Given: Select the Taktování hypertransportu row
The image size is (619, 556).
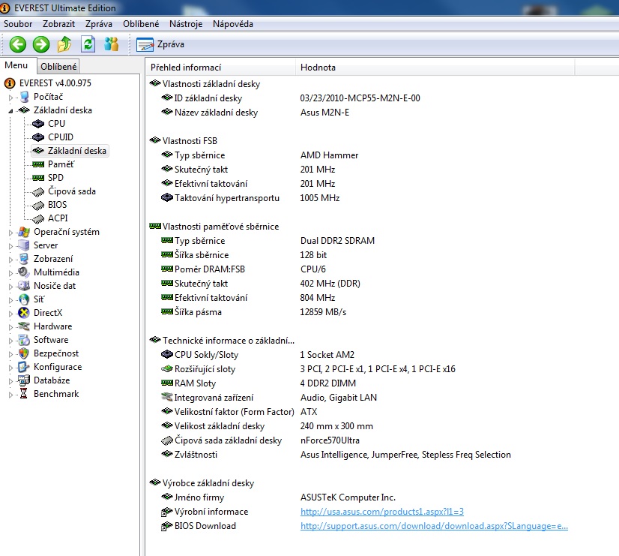Looking at the screenshot, I should (x=250, y=197).
